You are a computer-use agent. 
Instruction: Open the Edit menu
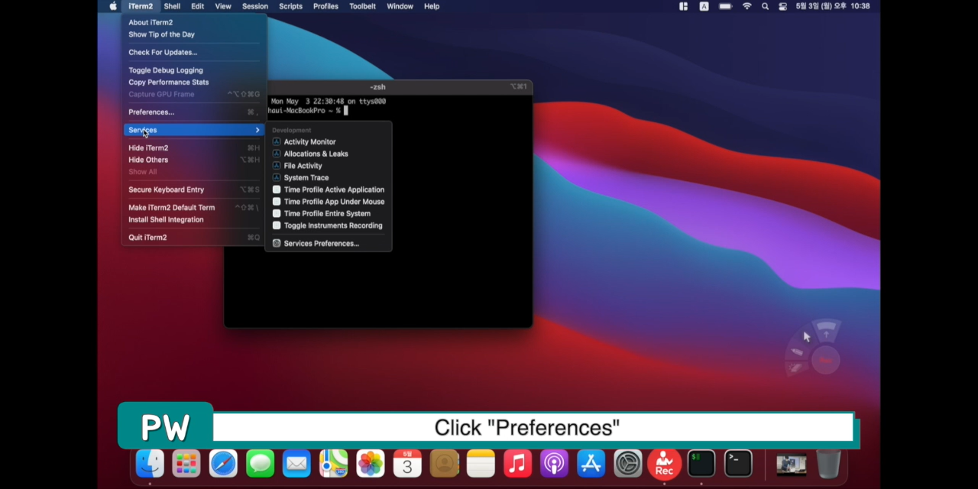[197, 6]
